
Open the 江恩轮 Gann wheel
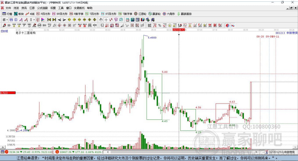point(140,14)
